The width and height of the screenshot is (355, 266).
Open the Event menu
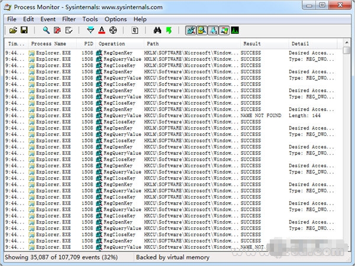tap(48, 20)
